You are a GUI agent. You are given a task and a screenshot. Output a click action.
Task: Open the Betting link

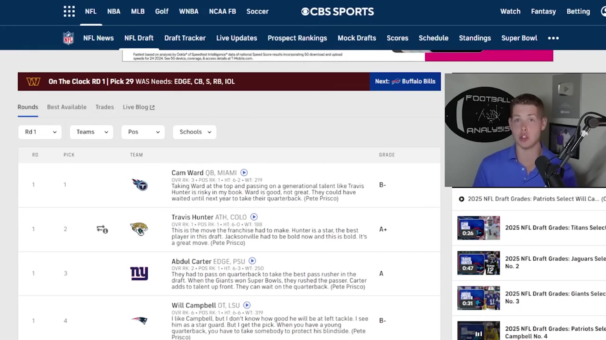click(578, 11)
